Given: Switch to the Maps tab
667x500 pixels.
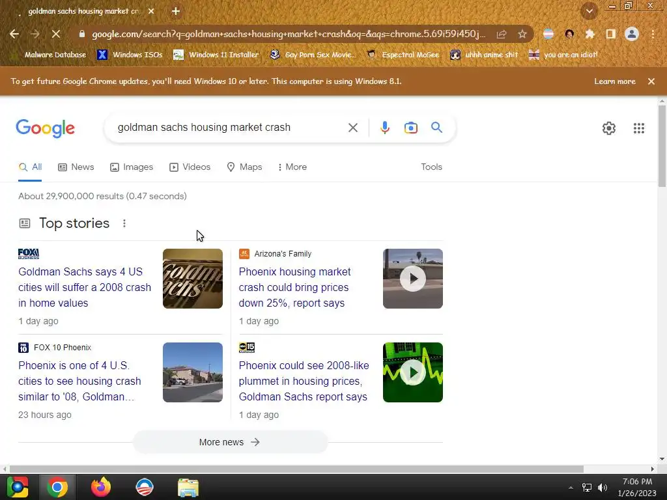Looking at the screenshot, I should (x=245, y=167).
